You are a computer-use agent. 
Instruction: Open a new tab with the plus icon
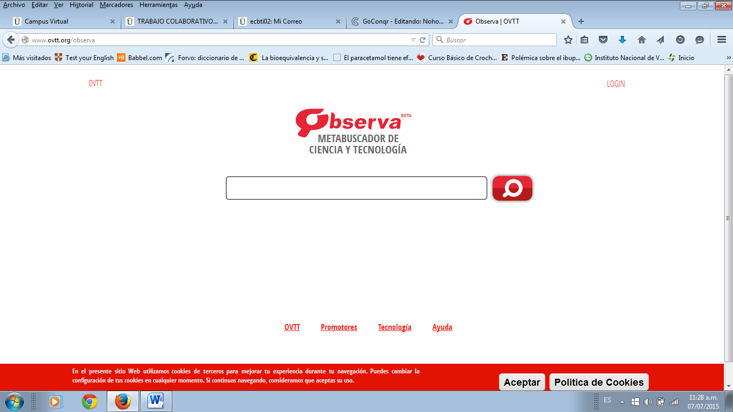click(x=581, y=21)
